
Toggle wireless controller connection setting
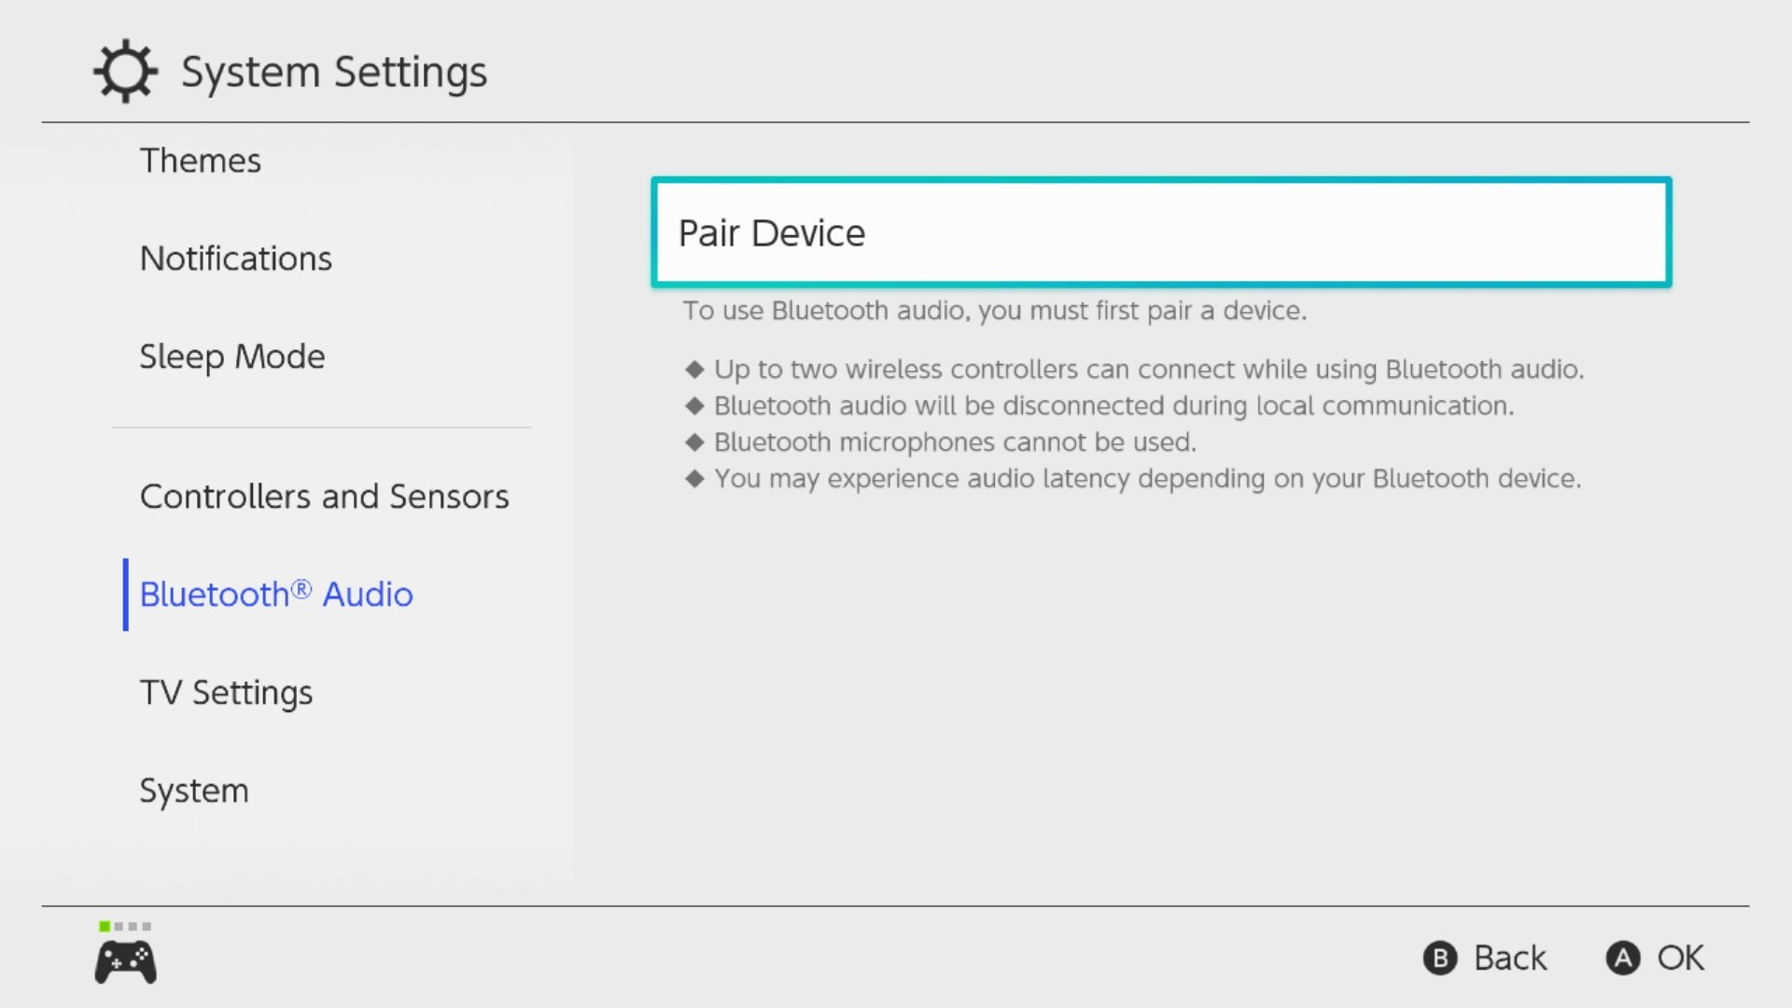pos(324,495)
